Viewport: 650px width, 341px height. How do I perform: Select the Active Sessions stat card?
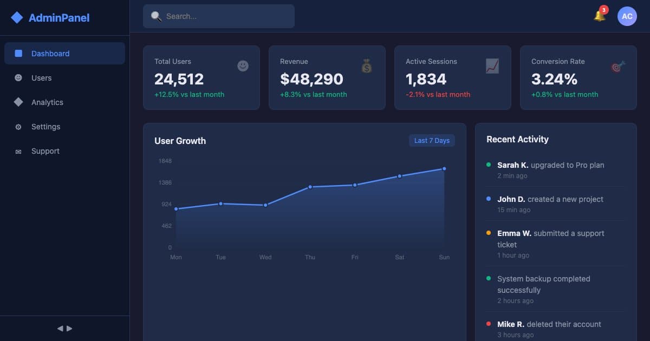pos(453,77)
